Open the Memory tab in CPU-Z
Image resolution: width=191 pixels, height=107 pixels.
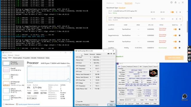coord(136,67)
